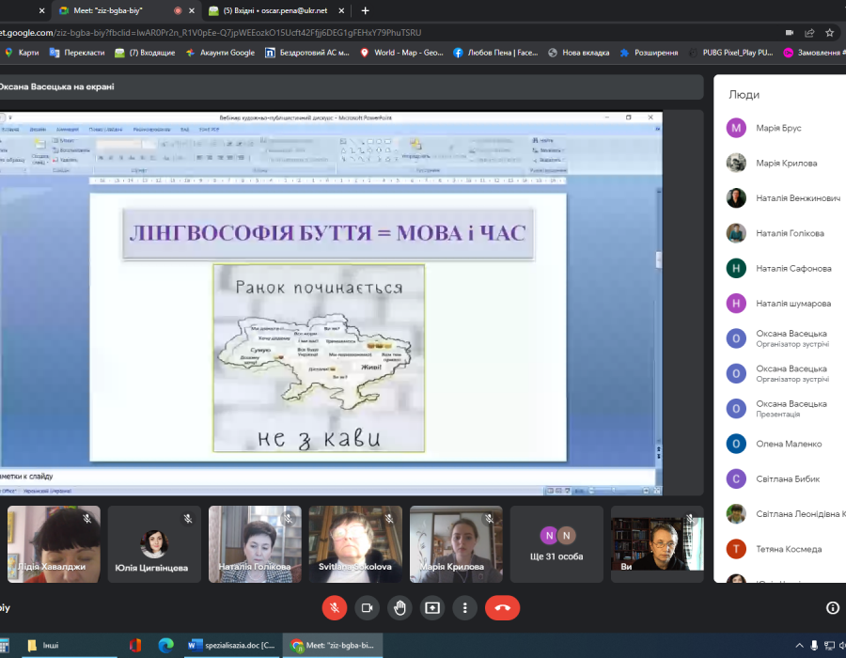Open spezialisazia.doc Word from the taskbar
Screen dimensions: 846x658
[x=232, y=646]
